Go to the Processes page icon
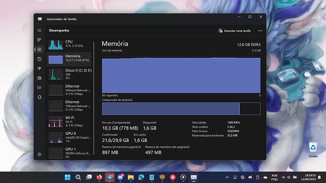The width and height of the screenshot is (326, 183). point(39,40)
